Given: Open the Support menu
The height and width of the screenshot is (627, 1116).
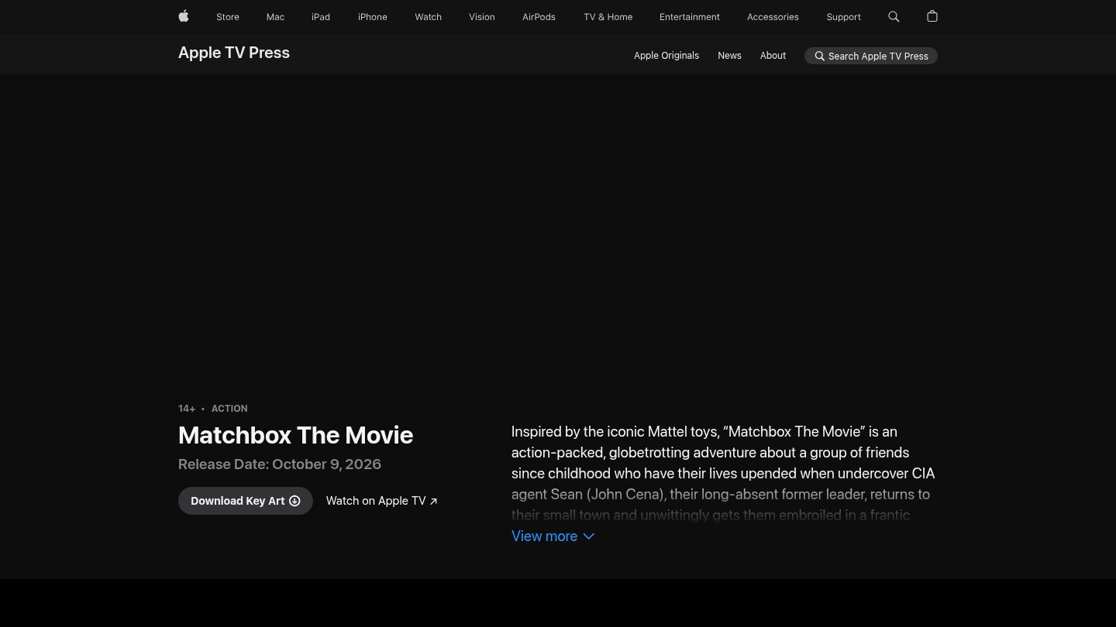Looking at the screenshot, I should [x=843, y=17].
